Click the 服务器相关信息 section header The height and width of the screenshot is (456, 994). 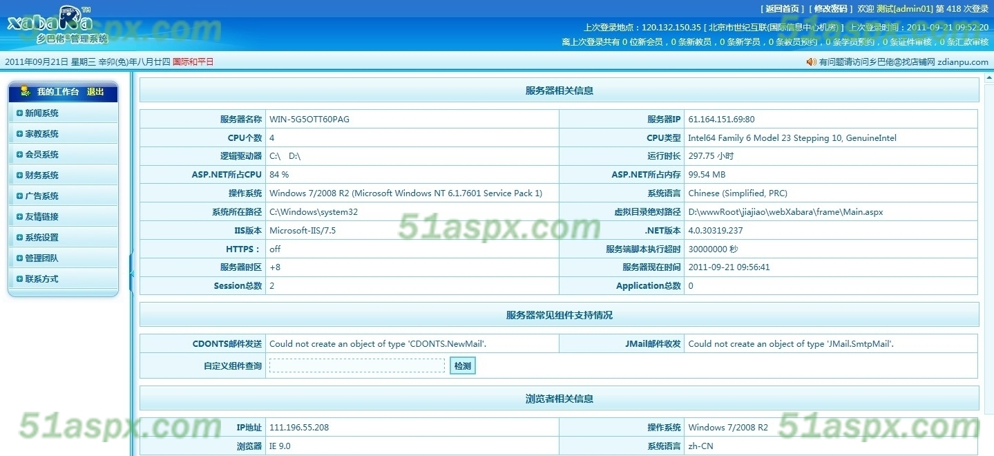[559, 91]
